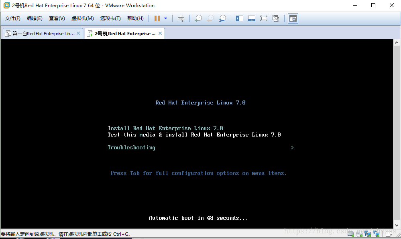Open the 文件(F) menu
401x239 pixels.
pyautogui.click(x=12, y=18)
